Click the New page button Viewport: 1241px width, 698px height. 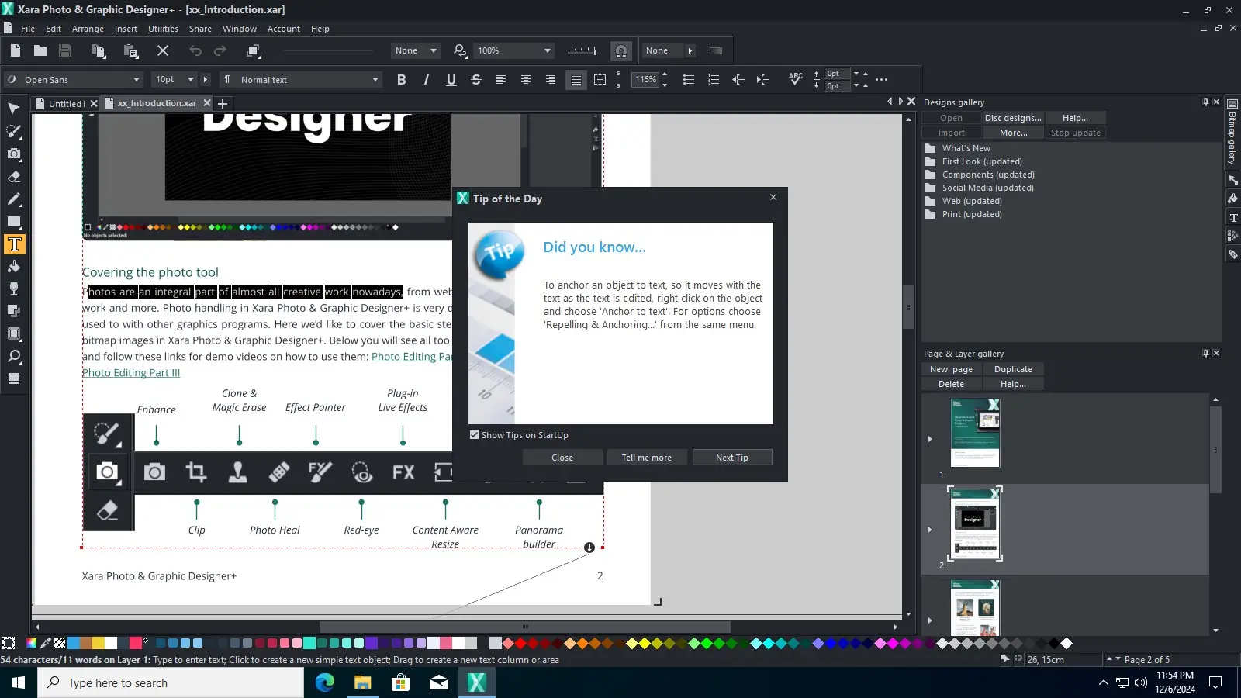pos(951,369)
